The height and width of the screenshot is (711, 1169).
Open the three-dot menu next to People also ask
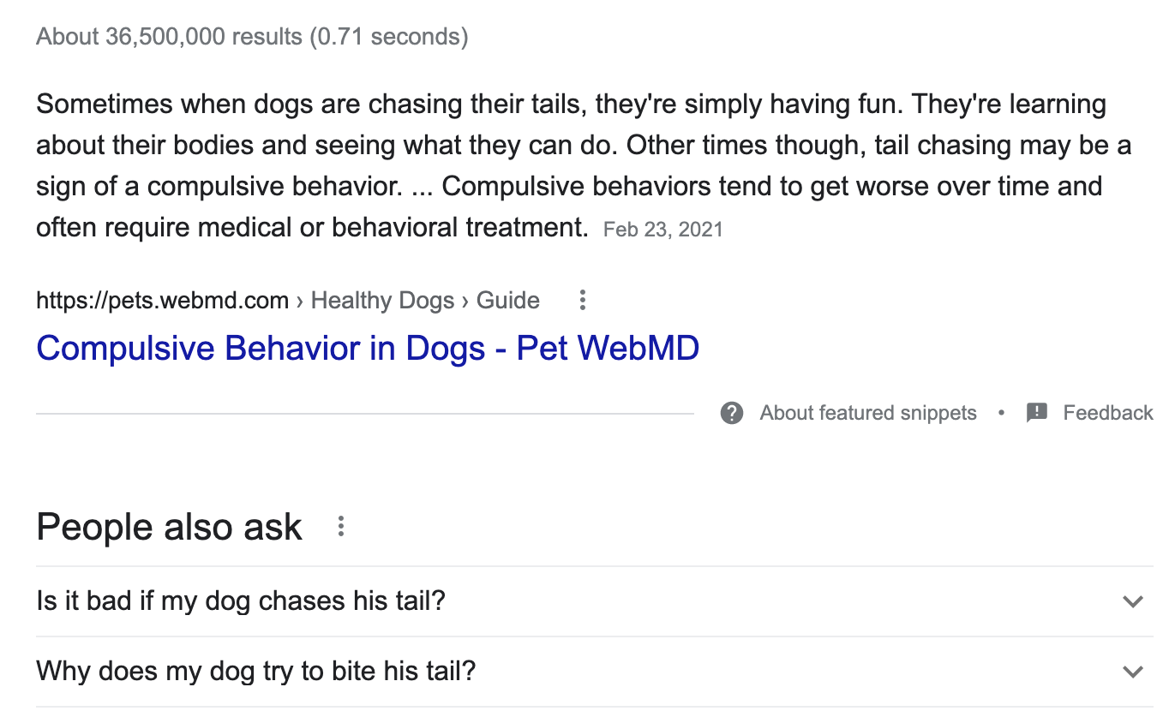coord(341,527)
